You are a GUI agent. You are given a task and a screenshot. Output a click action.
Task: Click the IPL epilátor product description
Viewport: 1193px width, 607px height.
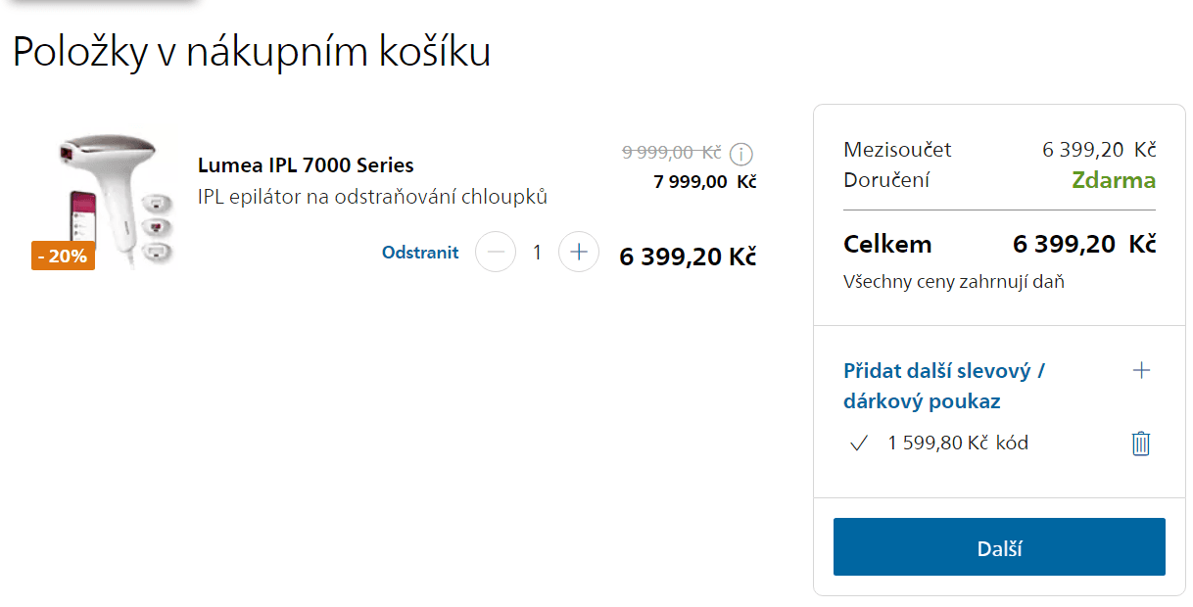coord(372,197)
